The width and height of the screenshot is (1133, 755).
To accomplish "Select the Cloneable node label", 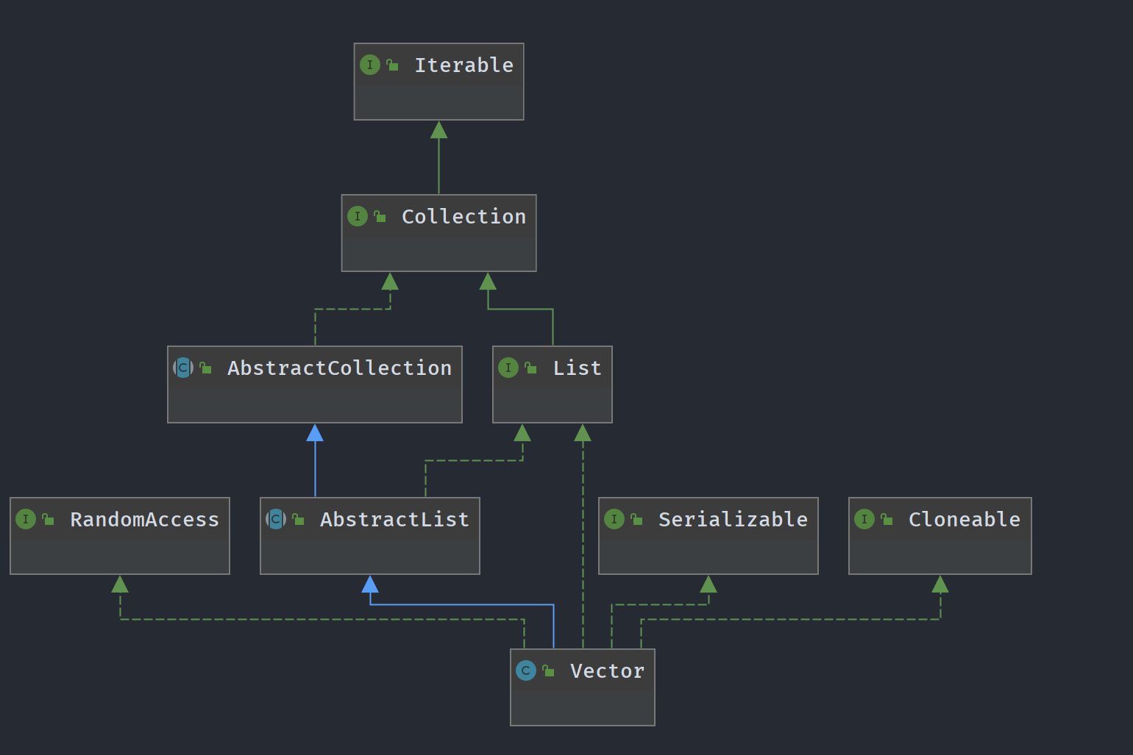I will 964,520.
